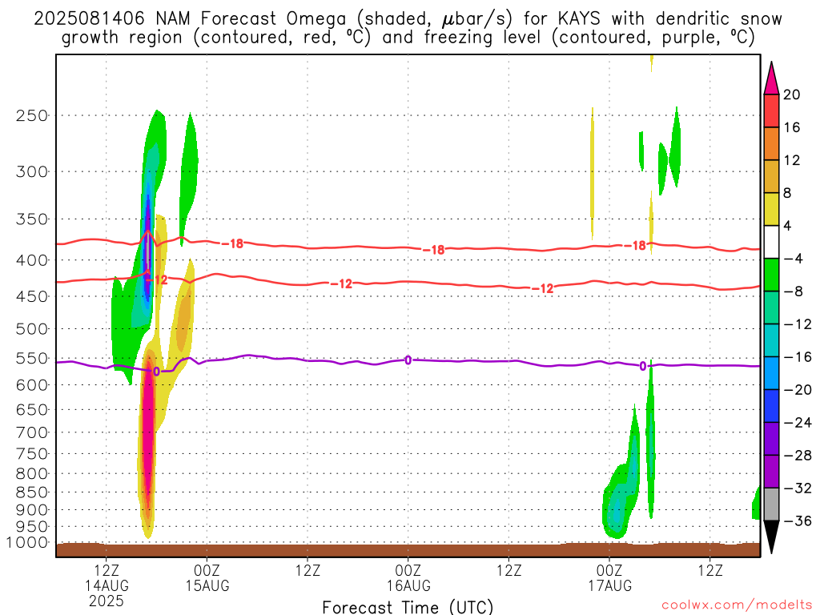Click the dark blue -24 to -20 colorbar swatch
Viewport: 820px width, 615px height.
tap(771, 406)
